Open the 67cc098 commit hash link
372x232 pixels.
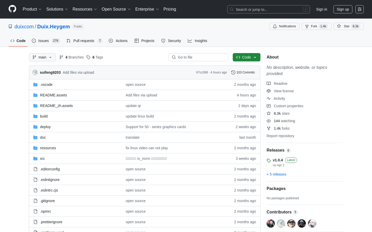point(202,72)
